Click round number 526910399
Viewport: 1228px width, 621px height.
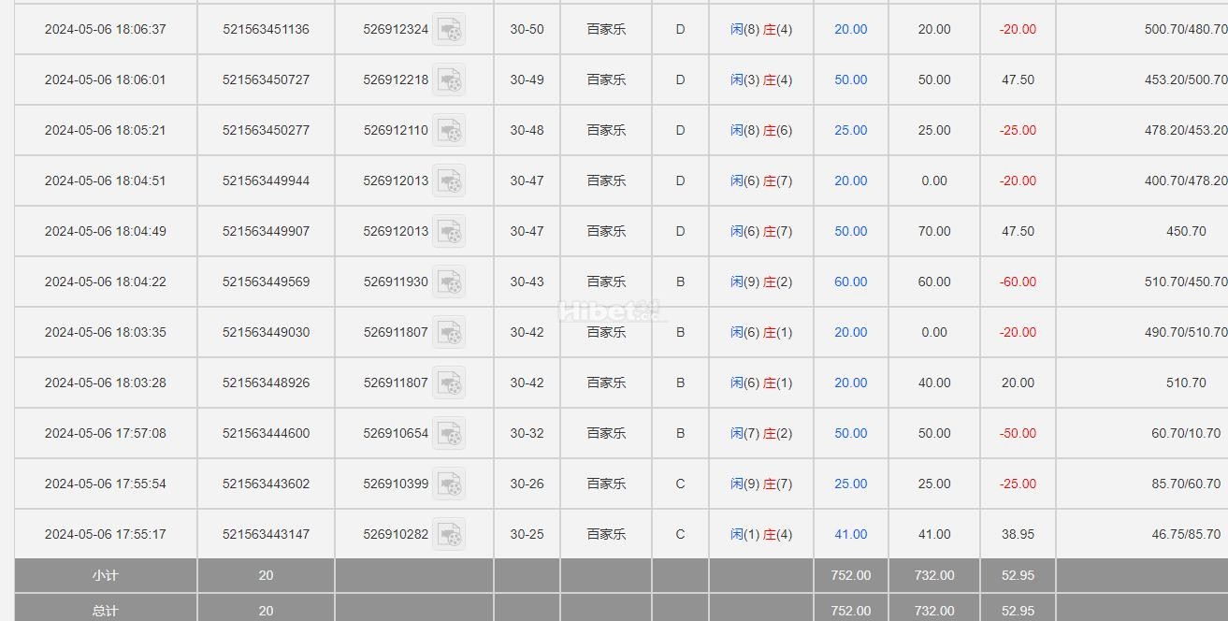pos(396,484)
